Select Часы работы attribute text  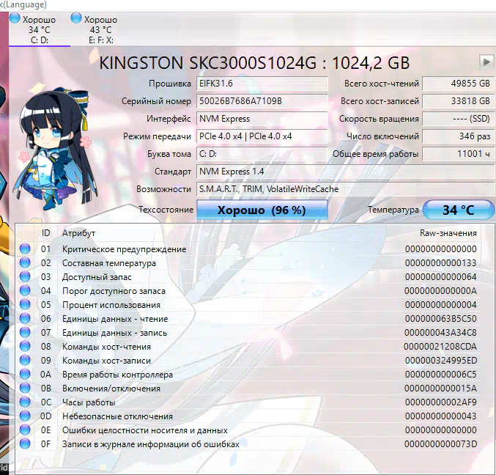click(89, 402)
